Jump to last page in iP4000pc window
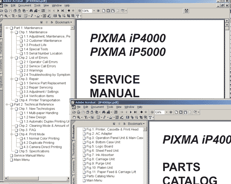Image resolution: width=231 pixels, height=184 pixels. pyautogui.click(x=135, y=112)
